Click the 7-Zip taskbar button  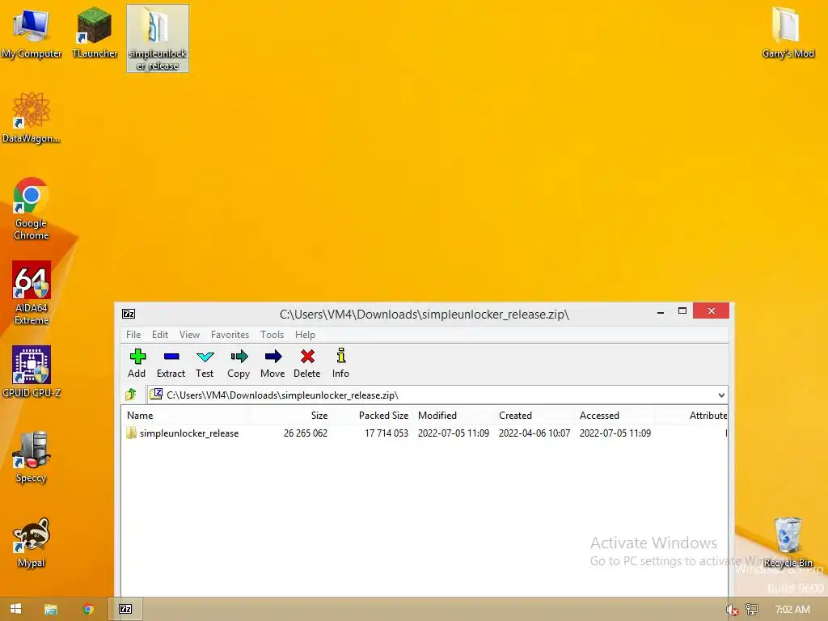coord(125,609)
